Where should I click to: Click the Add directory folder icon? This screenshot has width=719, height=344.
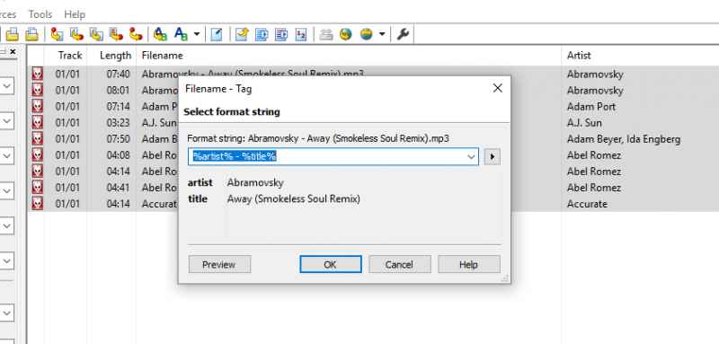[x=31, y=34]
